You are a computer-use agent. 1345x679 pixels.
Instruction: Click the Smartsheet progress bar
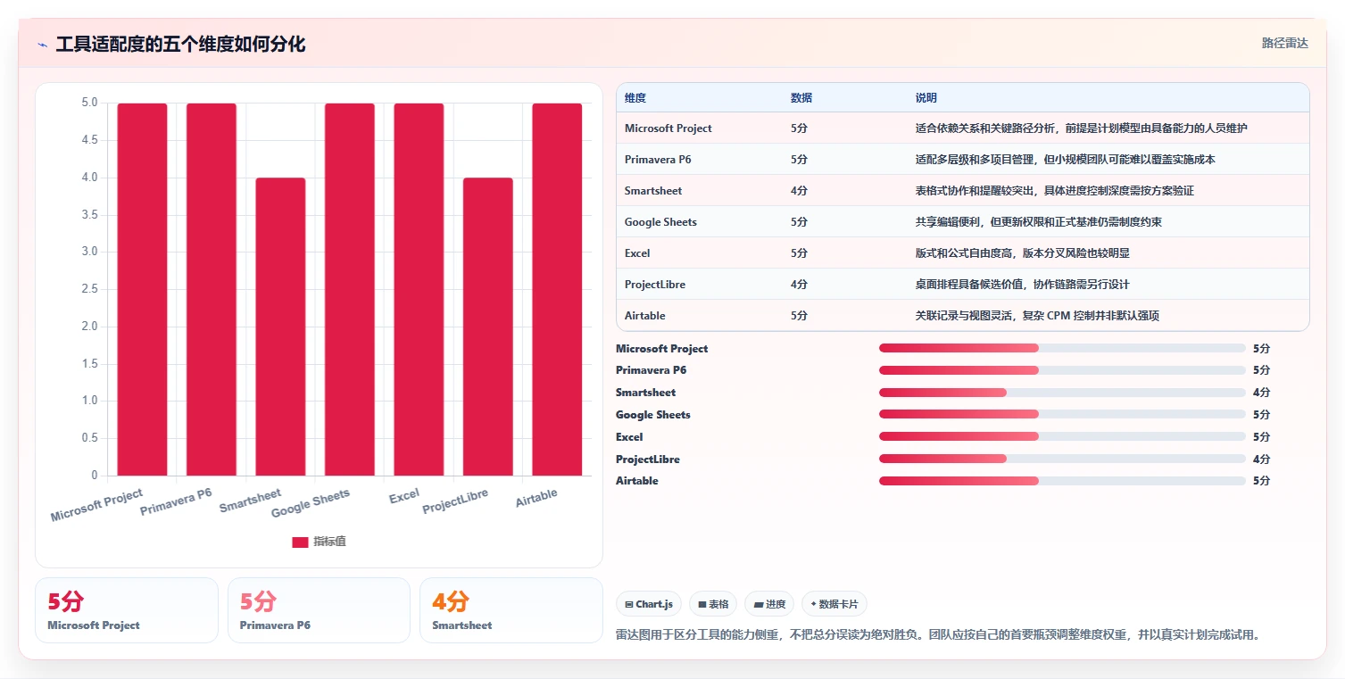tap(1062, 393)
